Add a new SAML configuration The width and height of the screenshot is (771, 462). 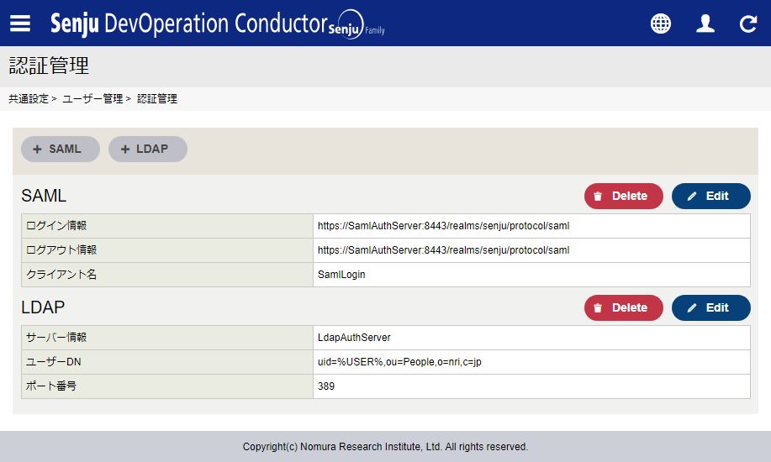pos(61,149)
